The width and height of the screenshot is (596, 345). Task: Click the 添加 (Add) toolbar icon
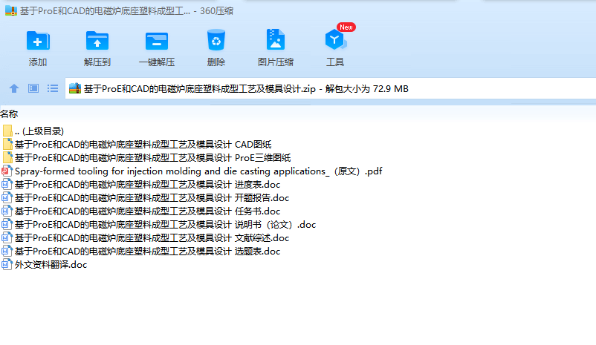coord(38,41)
